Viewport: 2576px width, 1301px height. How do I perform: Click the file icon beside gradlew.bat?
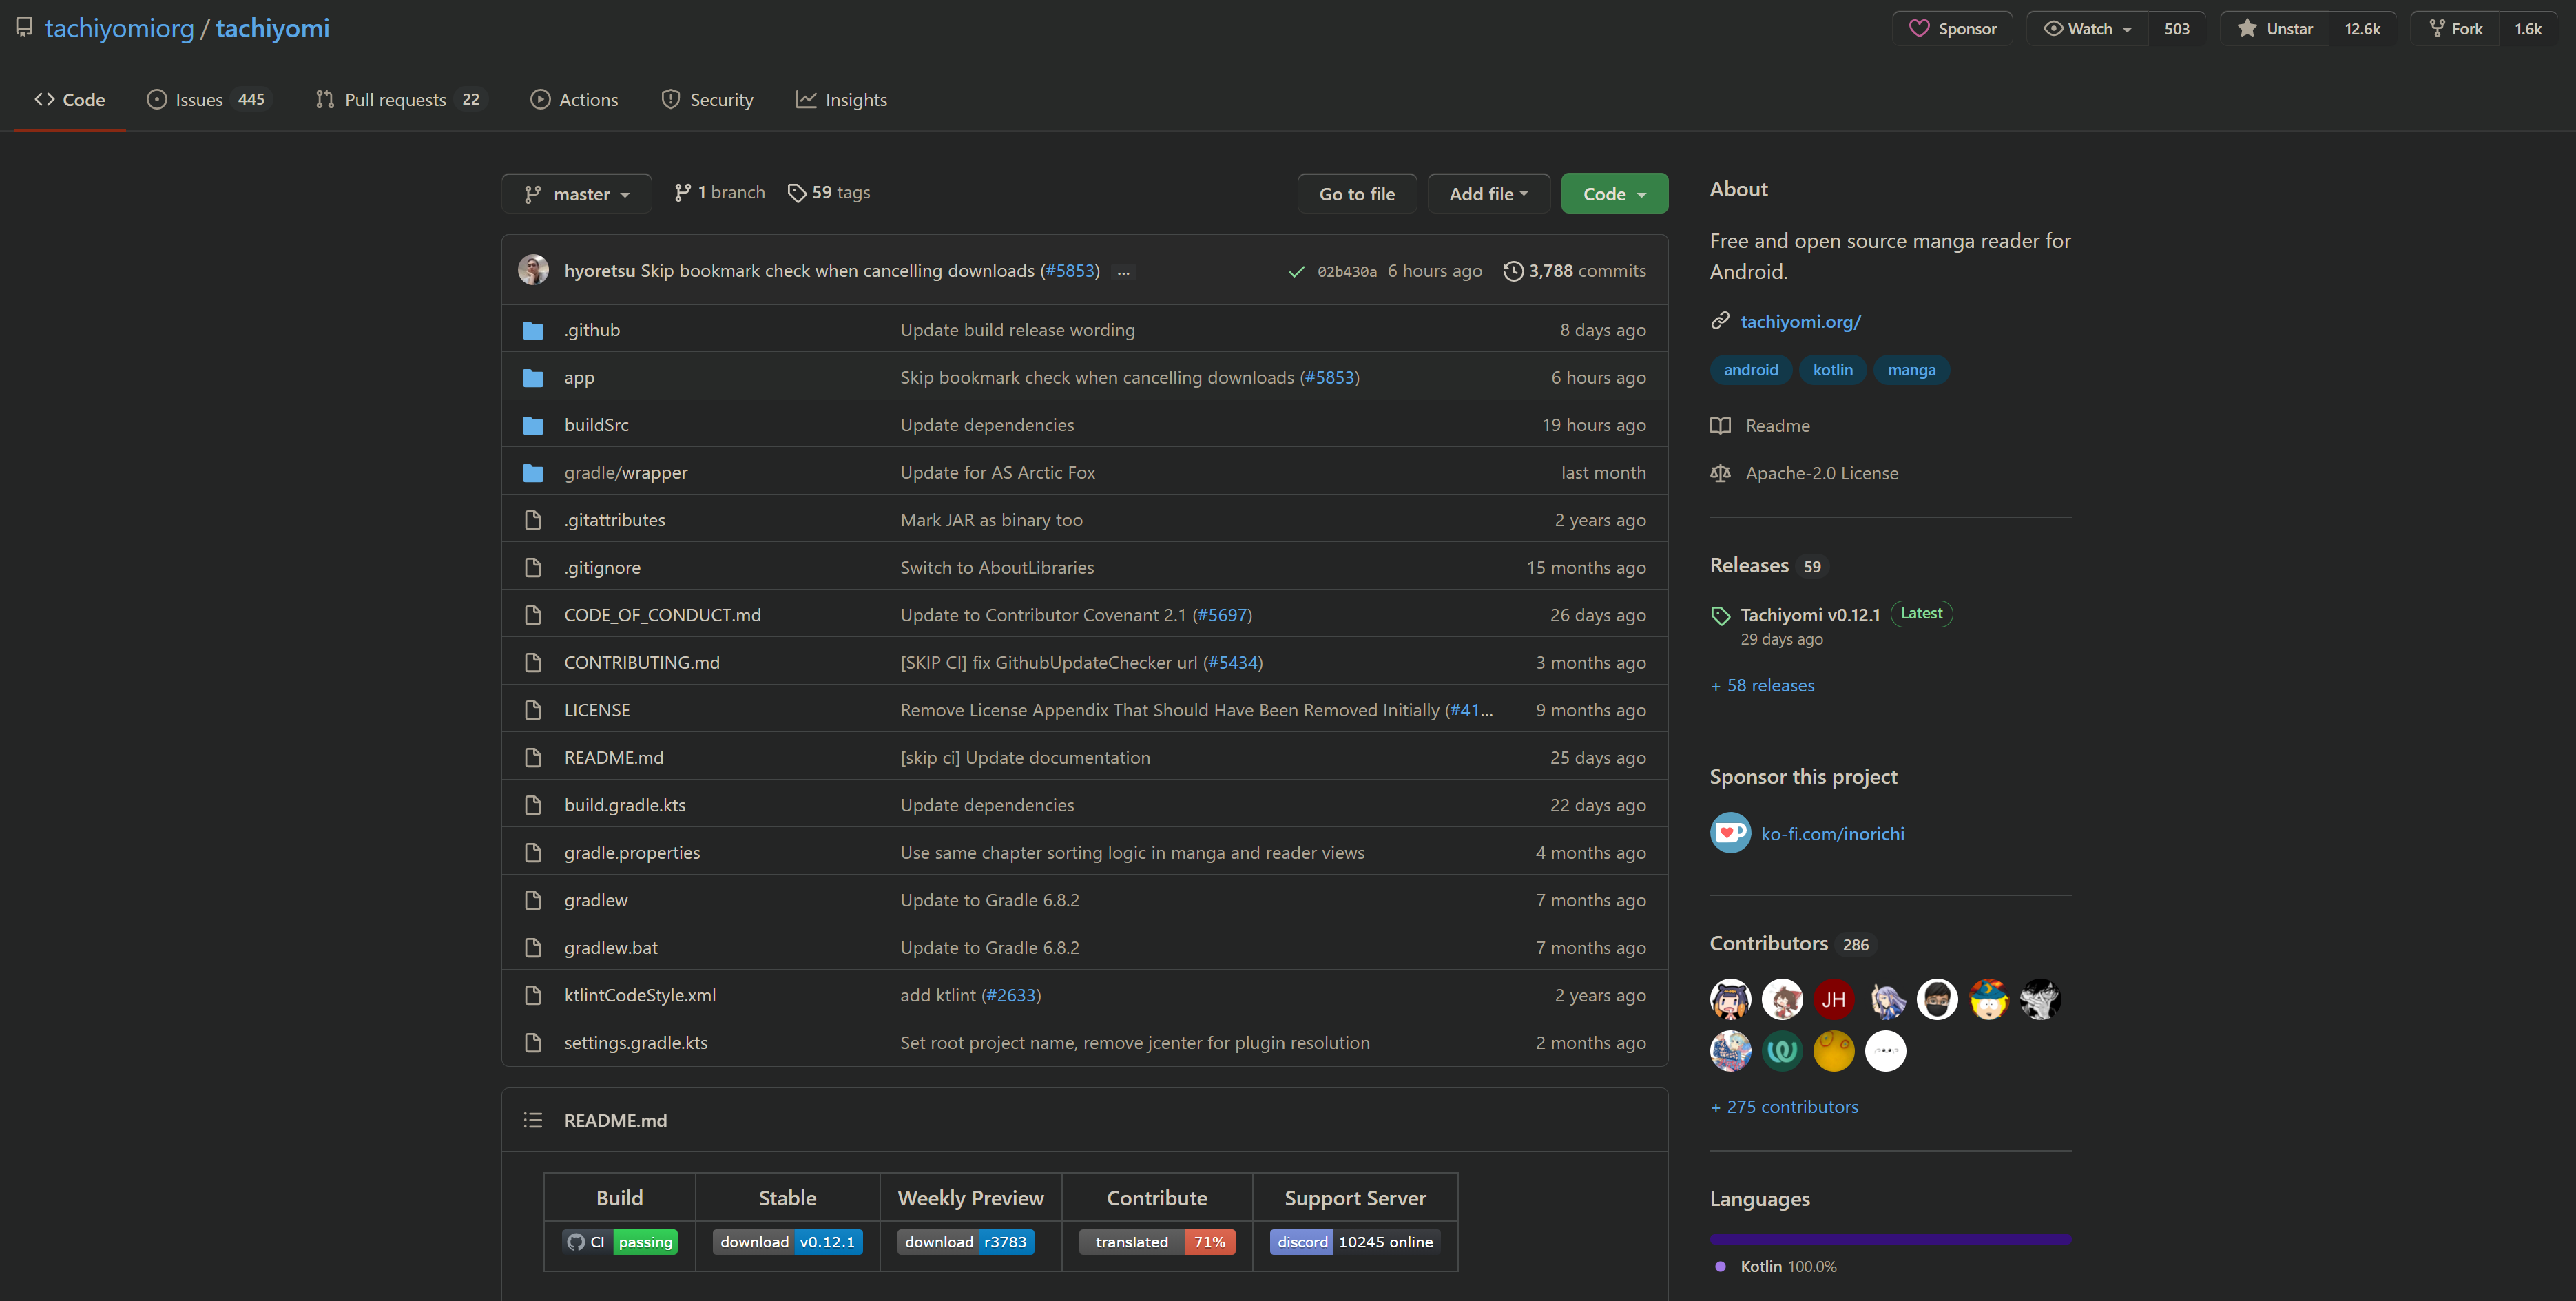533,948
